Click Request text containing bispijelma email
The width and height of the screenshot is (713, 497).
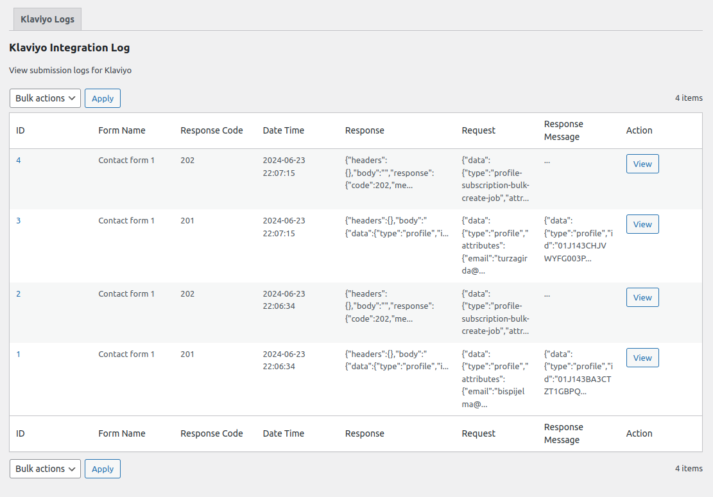tap(495, 379)
